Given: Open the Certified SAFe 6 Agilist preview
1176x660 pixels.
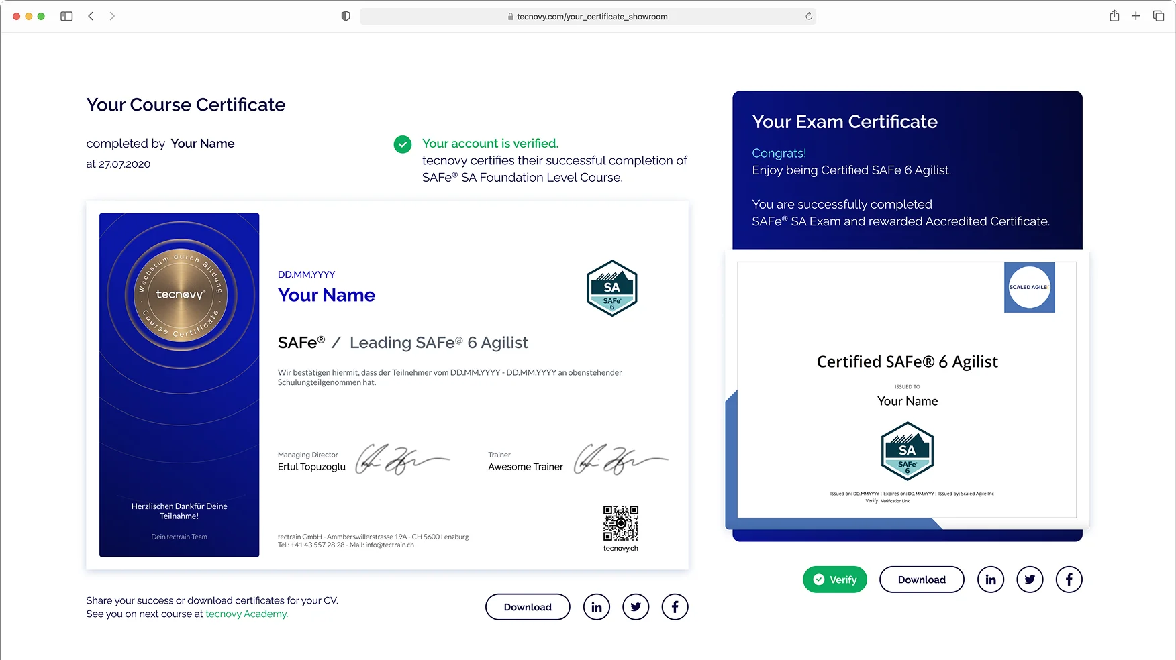Looking at the screenshot, I should click(x=907, y=390).
